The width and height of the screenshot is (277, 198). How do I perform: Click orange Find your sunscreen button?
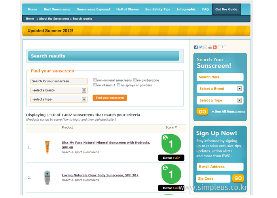click(110, 97)
